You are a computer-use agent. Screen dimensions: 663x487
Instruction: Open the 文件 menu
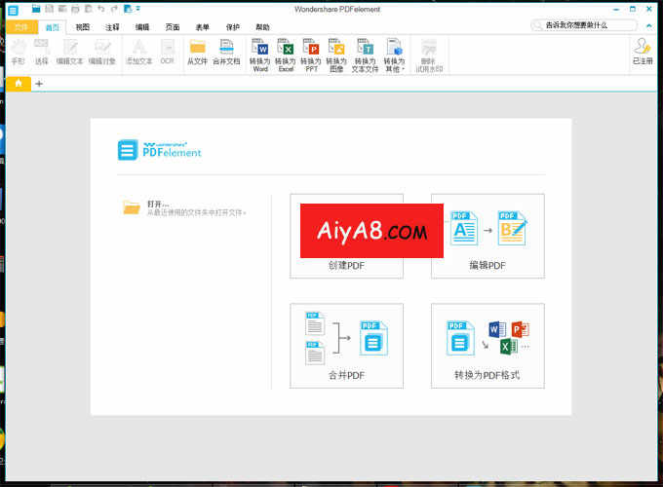[x=20, y=27]
